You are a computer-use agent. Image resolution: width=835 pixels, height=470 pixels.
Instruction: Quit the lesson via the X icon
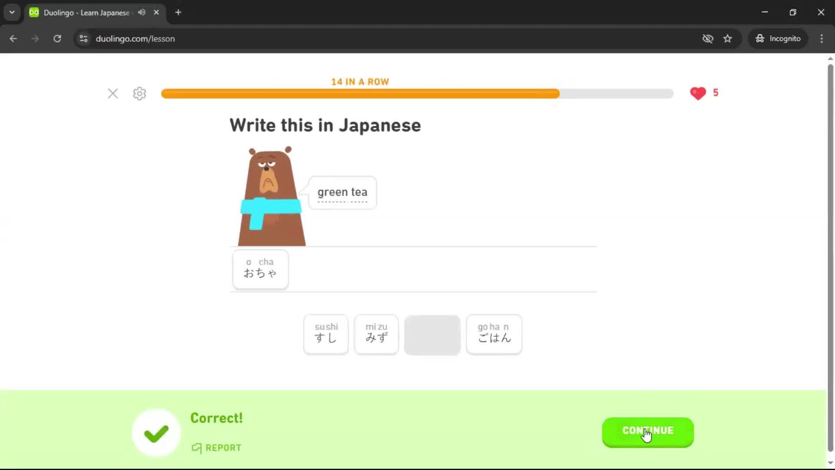pos(113,94)
